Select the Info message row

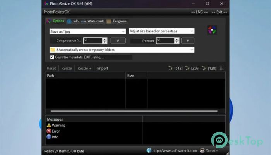53,137
